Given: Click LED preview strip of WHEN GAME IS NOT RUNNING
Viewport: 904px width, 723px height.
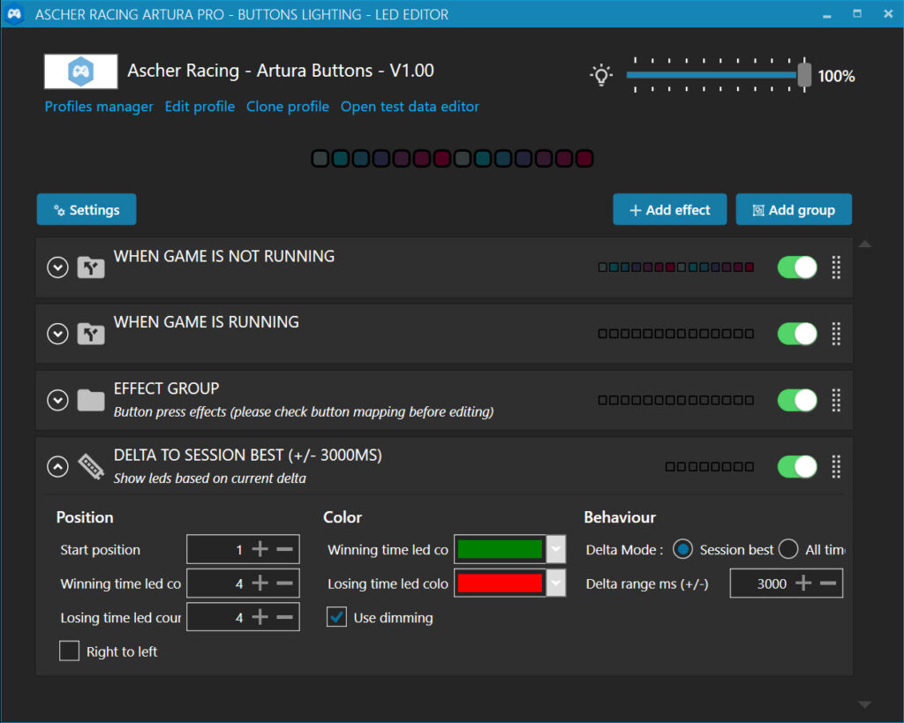Looking at the screenshot, I should coord(675,267).
